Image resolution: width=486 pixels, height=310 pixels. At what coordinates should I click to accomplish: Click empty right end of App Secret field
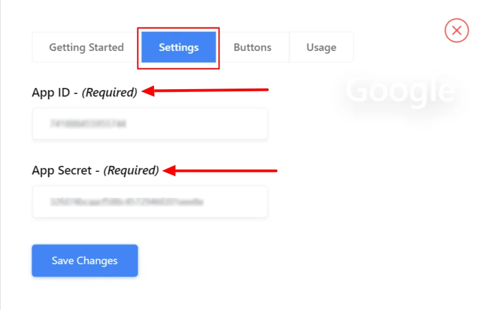[242, 202]
